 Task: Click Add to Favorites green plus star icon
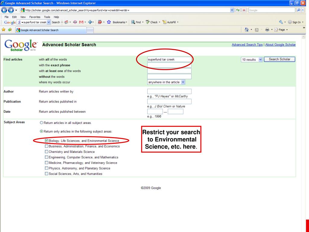pyautogui.click(x=10, y=30)
